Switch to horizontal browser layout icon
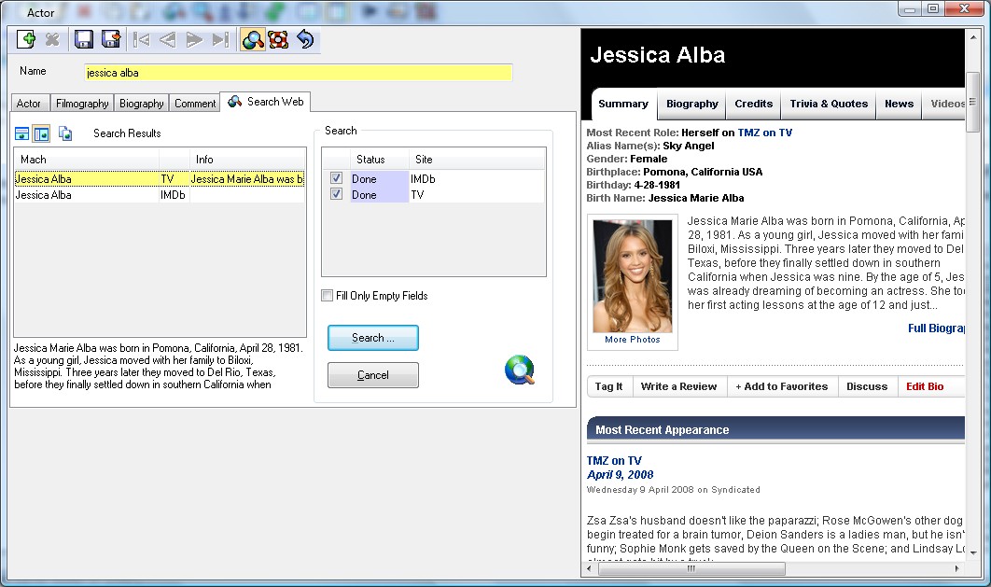Screen dimensions: 991x587 (x=22, y=133)
